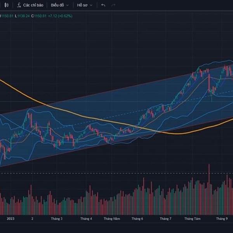Click the 2023 label on time axis

[11, 219]
